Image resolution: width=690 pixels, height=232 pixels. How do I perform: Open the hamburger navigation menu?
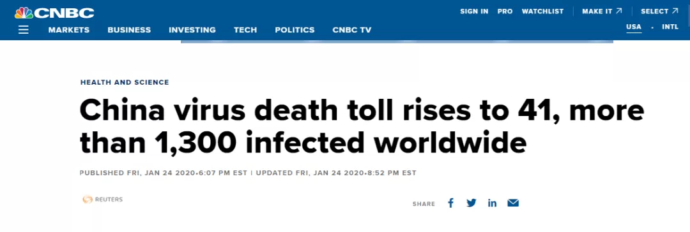tap(24, 30)
